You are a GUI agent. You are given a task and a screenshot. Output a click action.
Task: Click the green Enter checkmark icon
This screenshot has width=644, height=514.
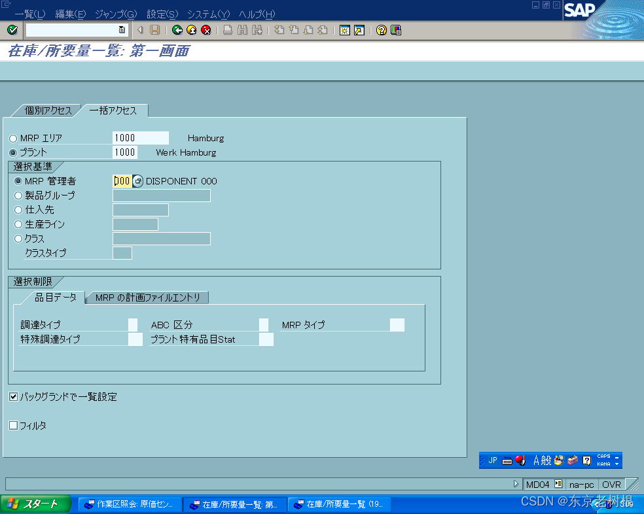[x=11, y=29]
